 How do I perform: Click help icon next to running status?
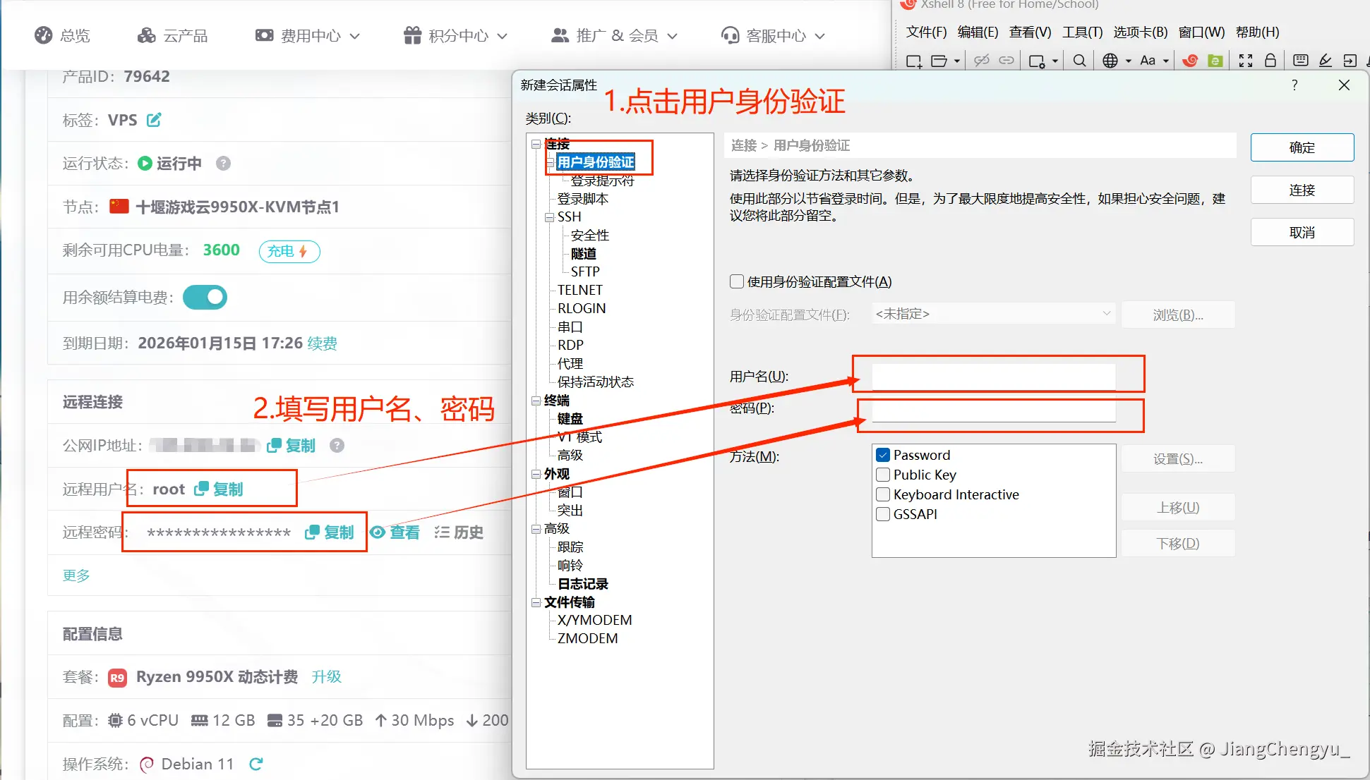tap(223, 164)
